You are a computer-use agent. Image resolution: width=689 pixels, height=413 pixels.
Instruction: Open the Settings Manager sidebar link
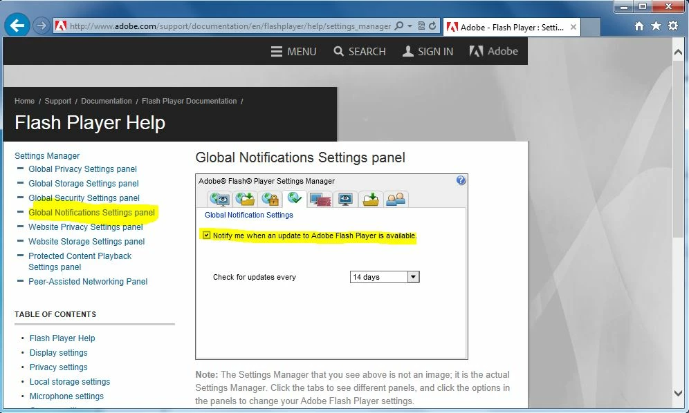pos(47,156)
